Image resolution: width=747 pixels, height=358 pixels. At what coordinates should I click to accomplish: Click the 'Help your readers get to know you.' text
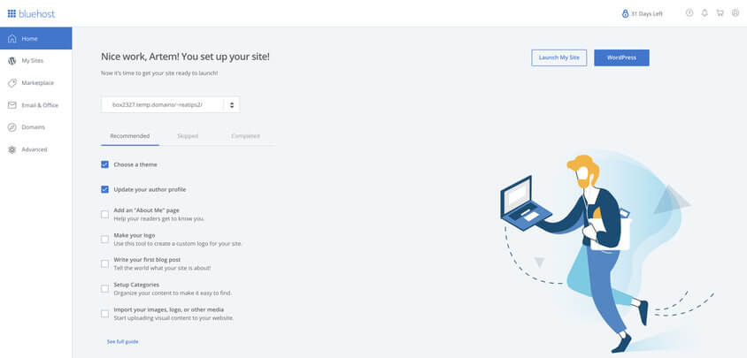[159, 219]
